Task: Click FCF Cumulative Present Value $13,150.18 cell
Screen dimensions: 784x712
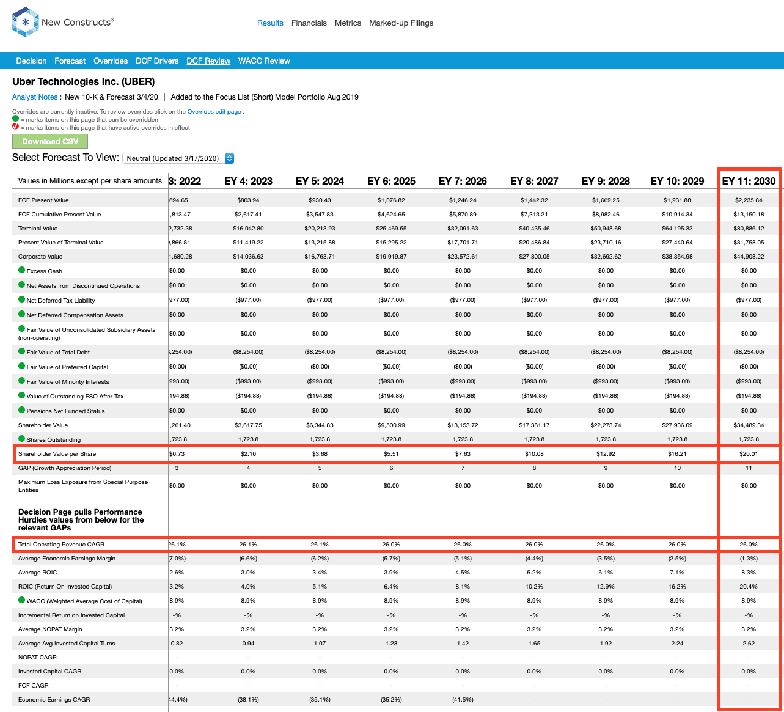Action: click(749, 215)
